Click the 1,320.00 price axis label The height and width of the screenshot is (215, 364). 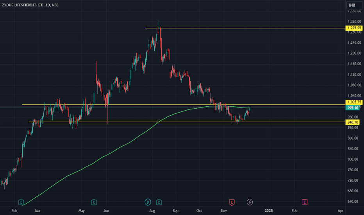(x=355, y=21)
